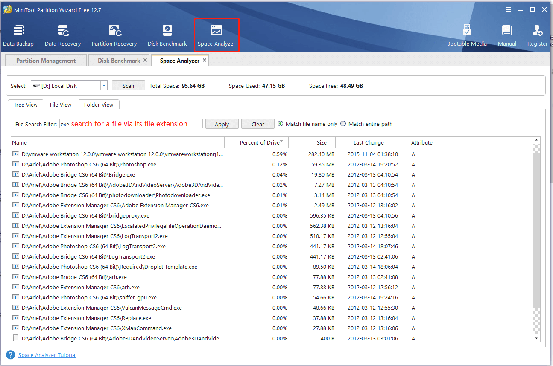Click the 0.59% percent of drive cell

point(280,154)
